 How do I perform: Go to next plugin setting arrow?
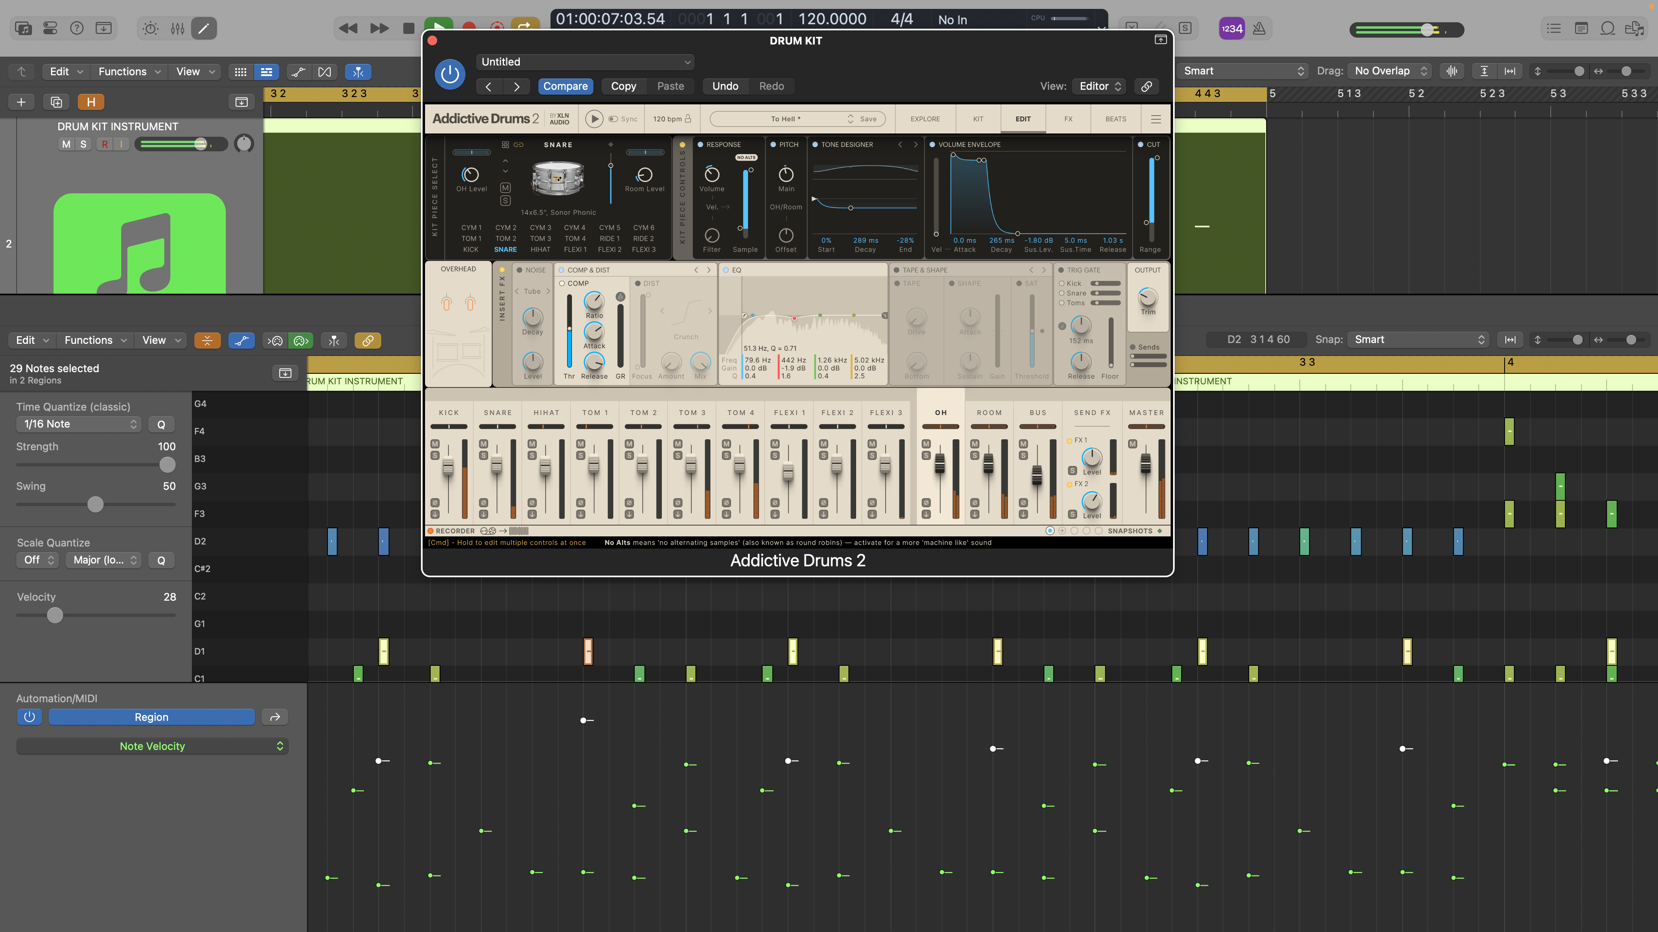pos(516,86)
